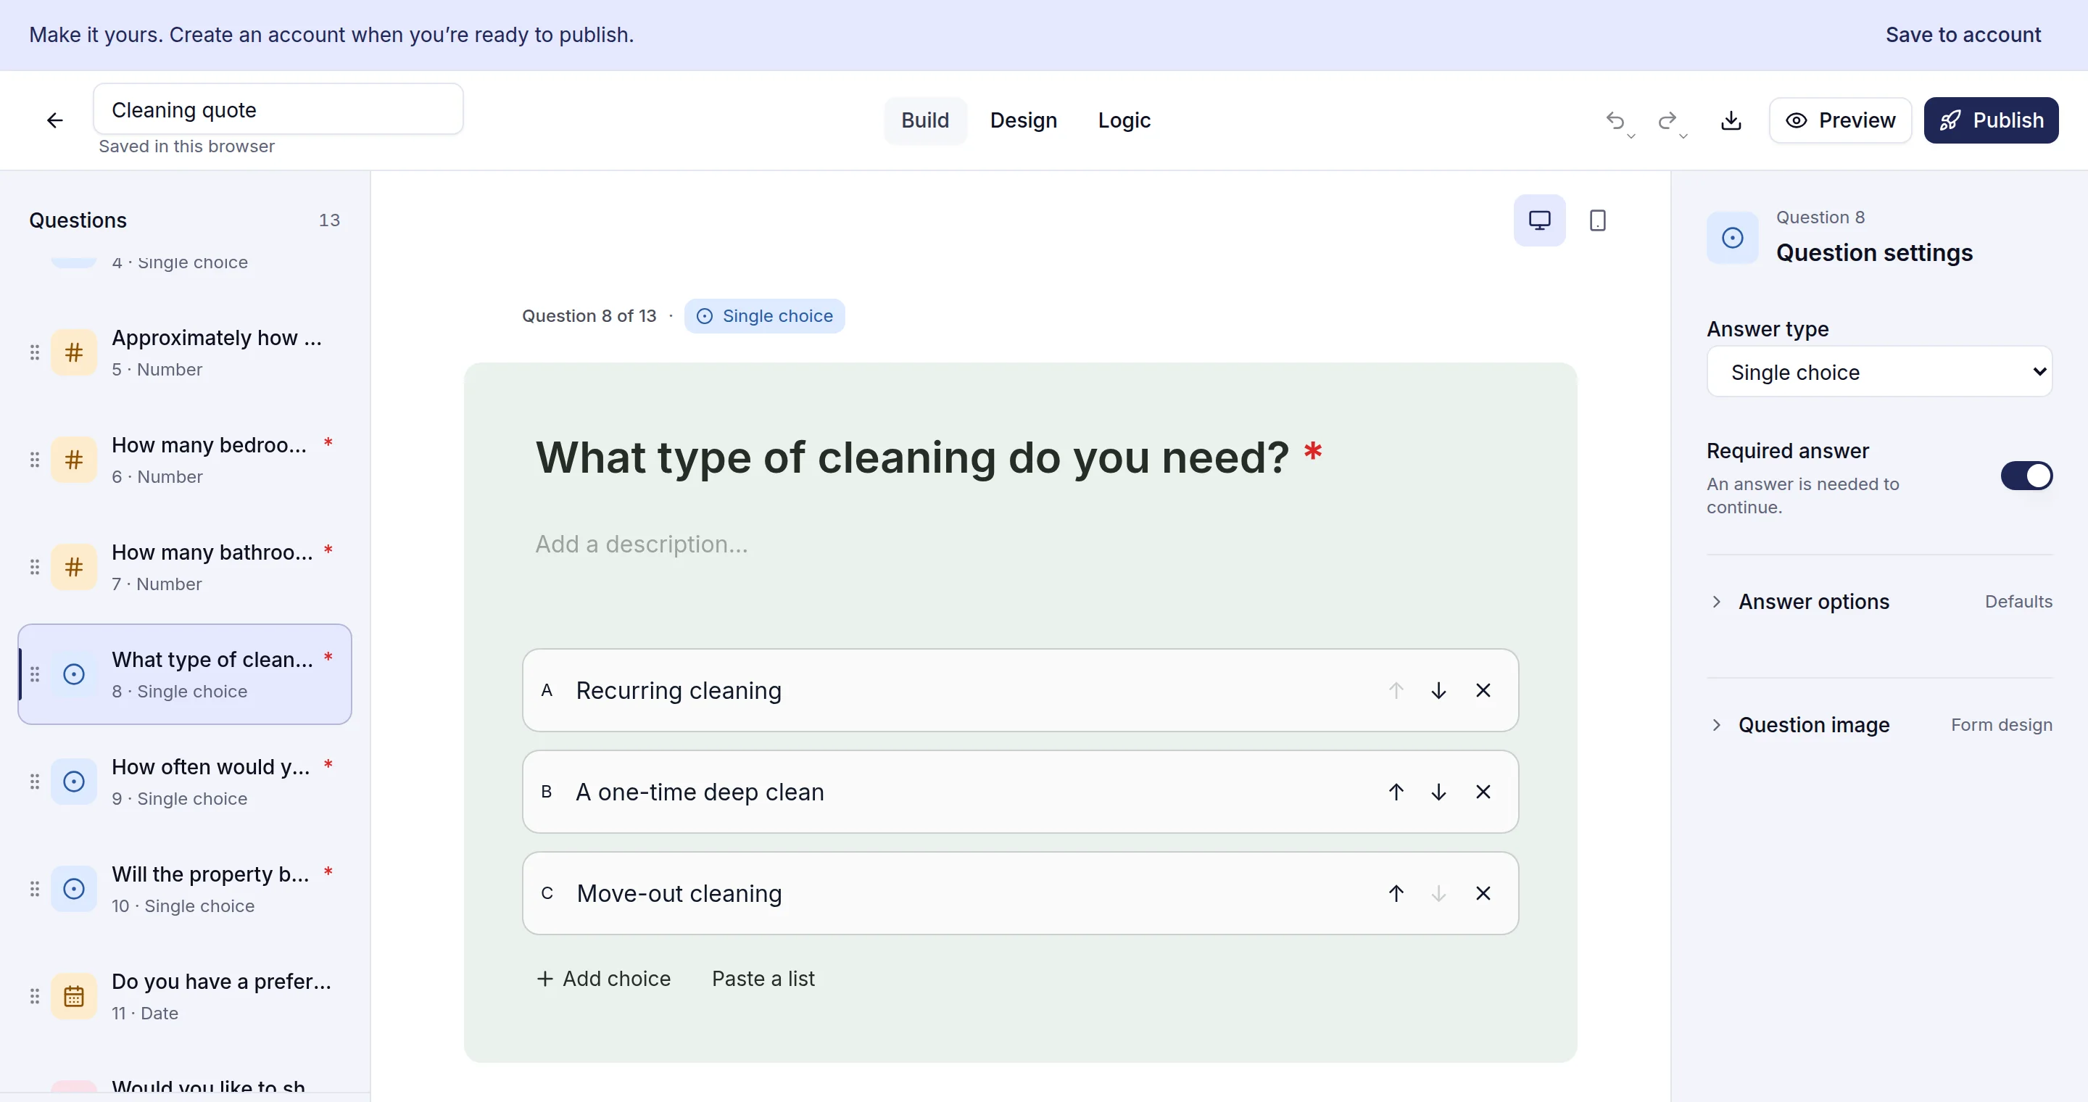The width and height of the screenshot is (2088, 1102).
Task: Move 'A one-time deep clean' choice up
Action: click(1396, 792)
